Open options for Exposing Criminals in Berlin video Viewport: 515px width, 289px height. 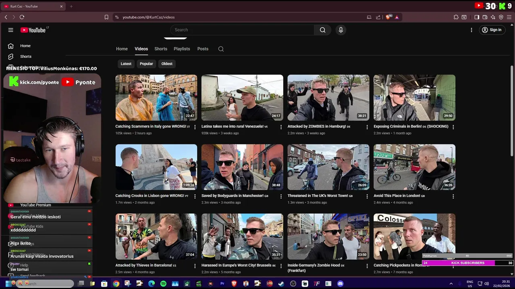coord(453,127)
